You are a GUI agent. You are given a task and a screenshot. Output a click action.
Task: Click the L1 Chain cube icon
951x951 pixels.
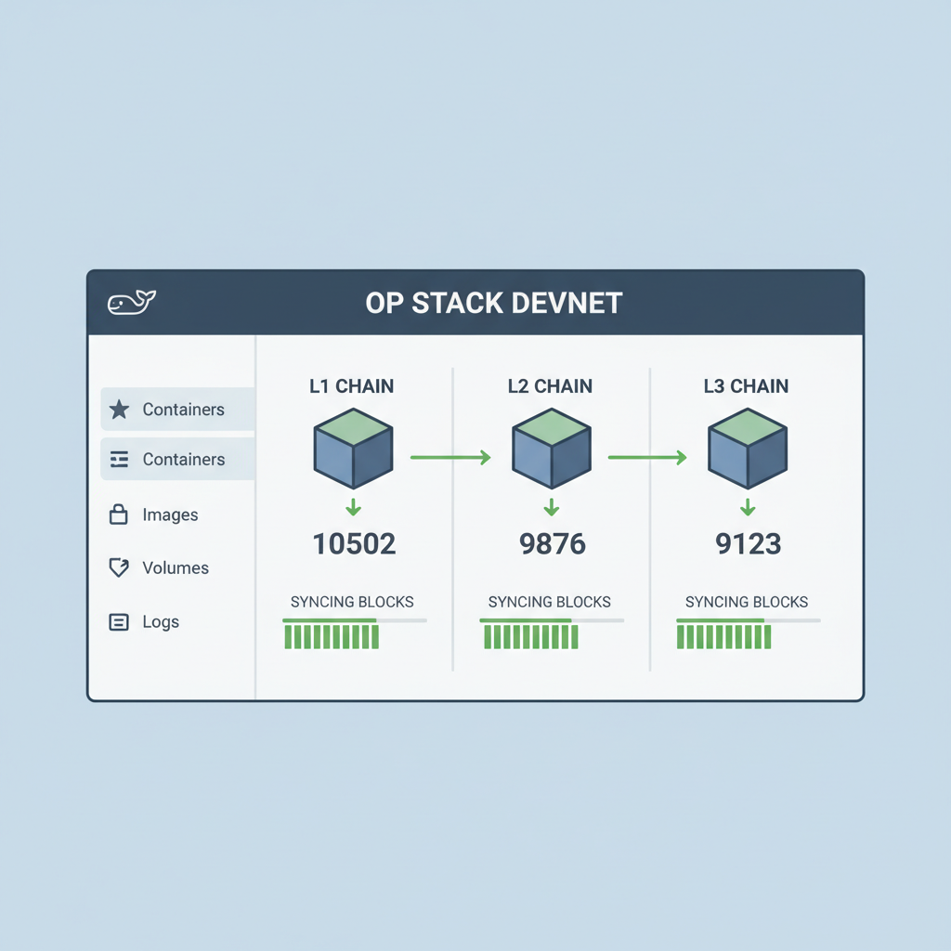click(x=353, y=451)
